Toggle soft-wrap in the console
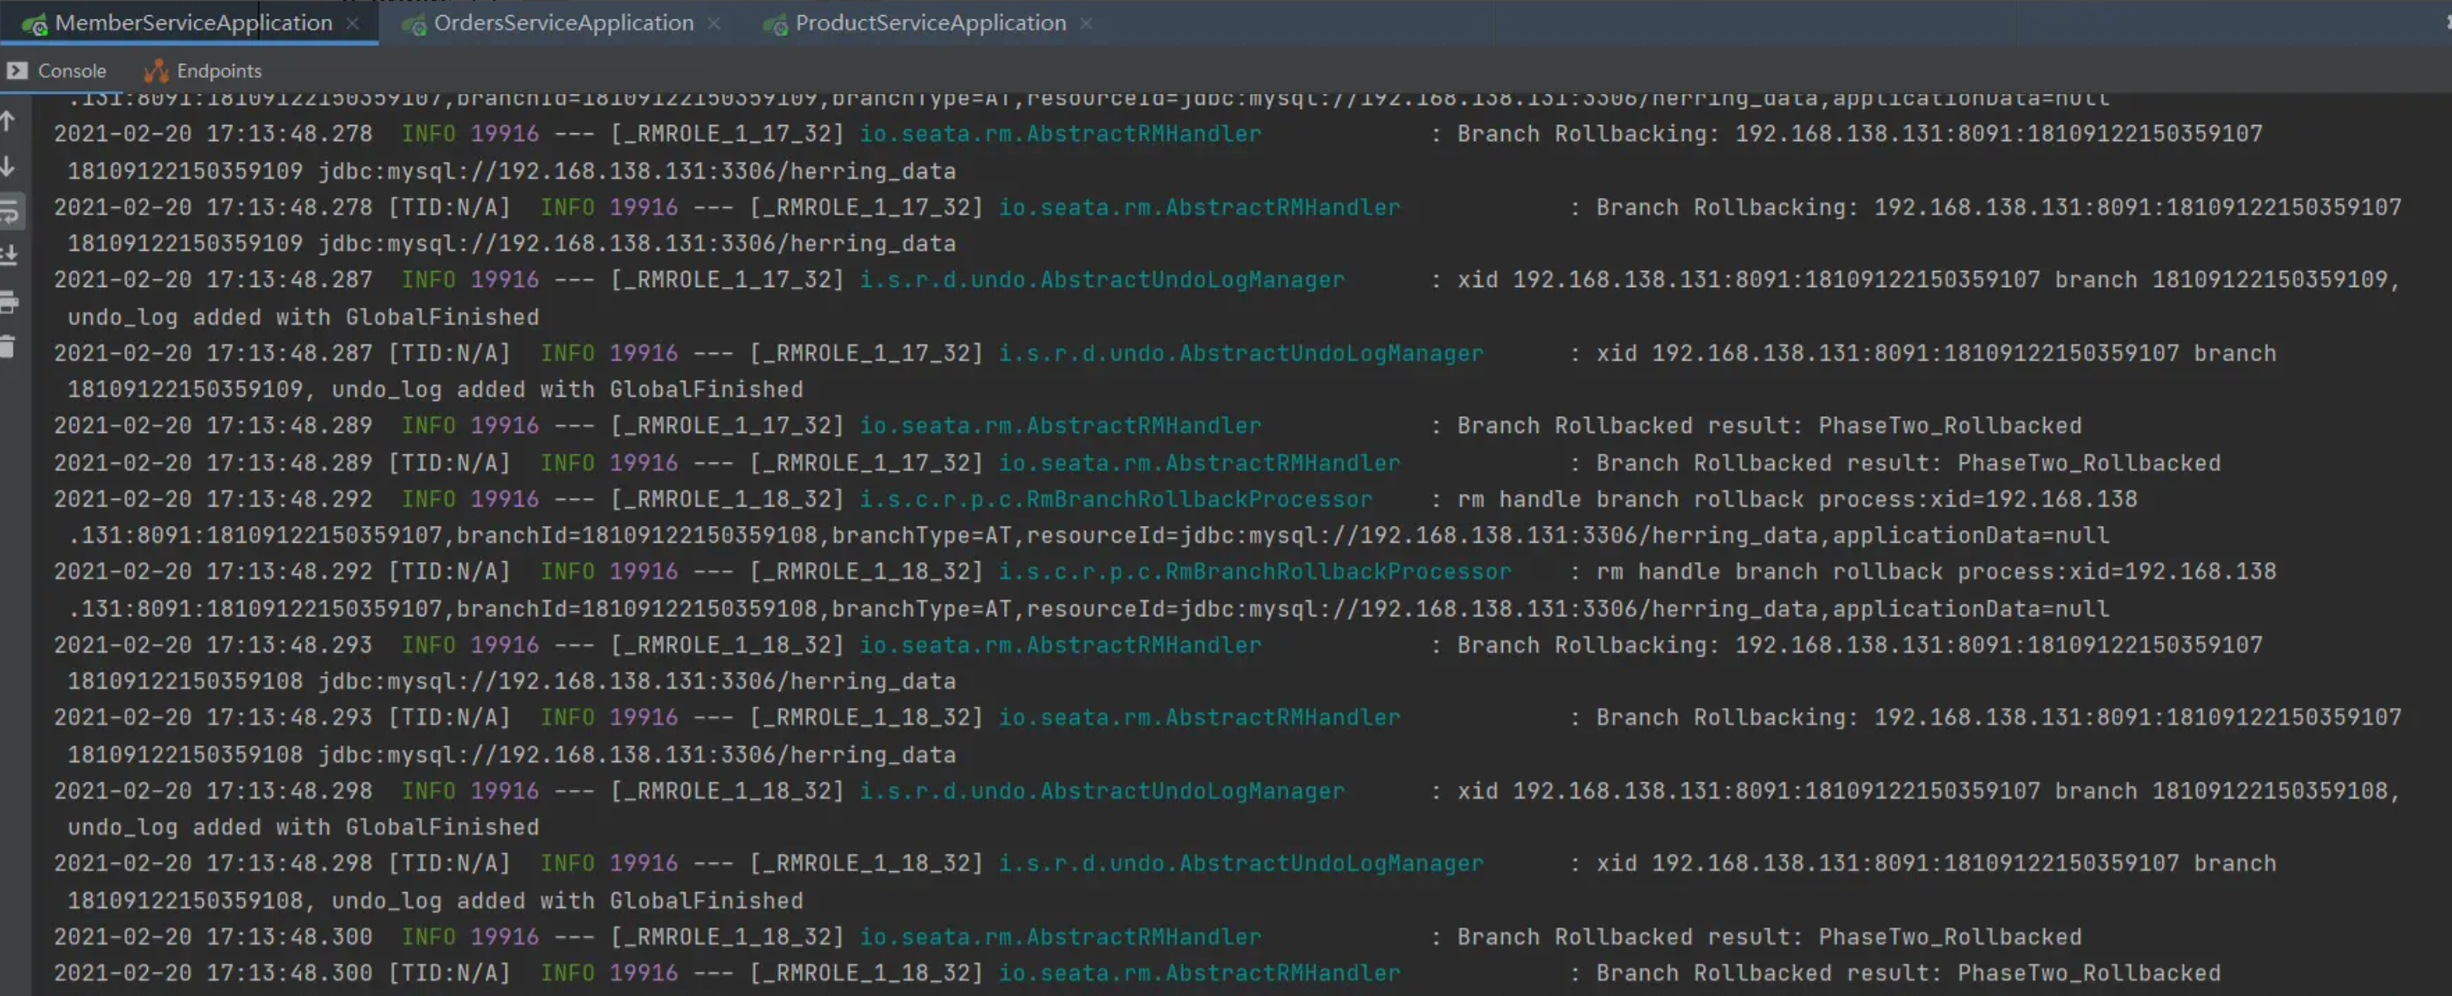Screen dimensions: 2452x996 point(9,211)
